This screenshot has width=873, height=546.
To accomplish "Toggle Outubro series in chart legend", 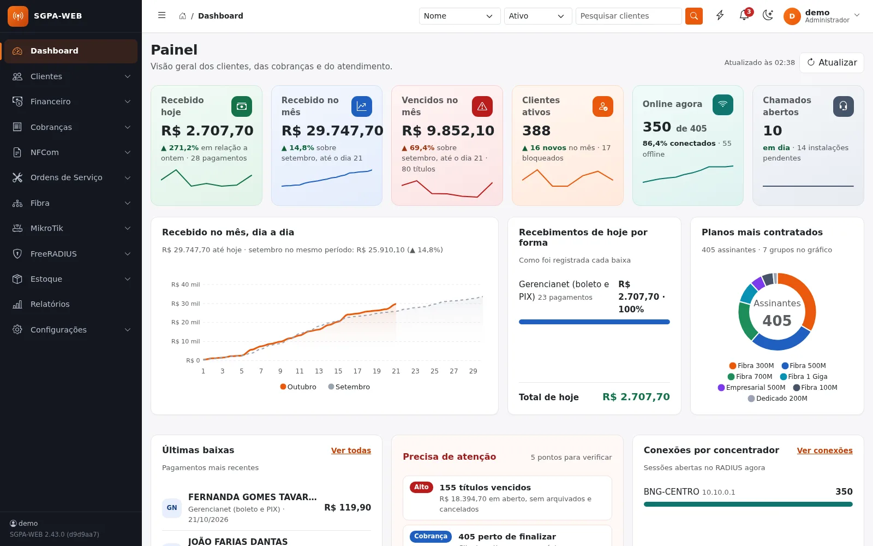I will point(298,387).
